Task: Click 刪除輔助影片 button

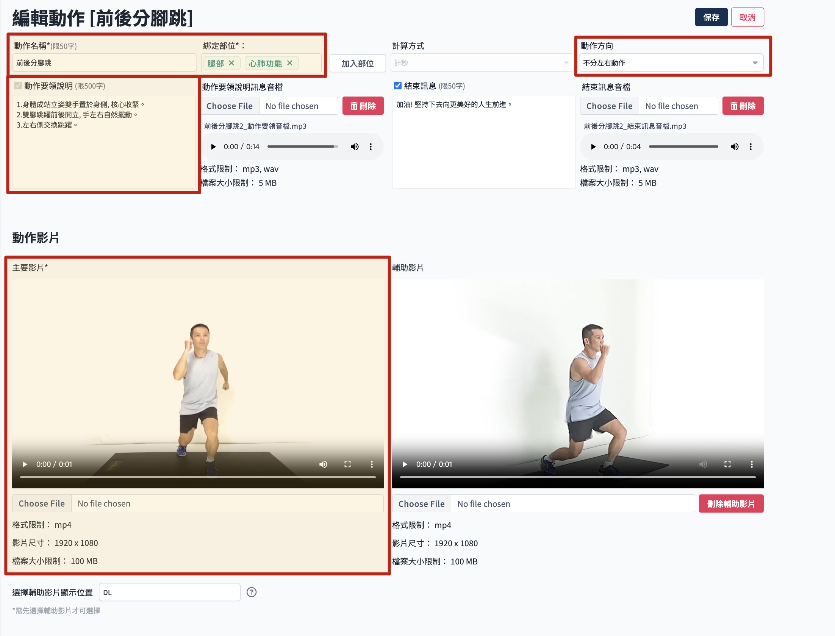Action: [x=731, y=504]
